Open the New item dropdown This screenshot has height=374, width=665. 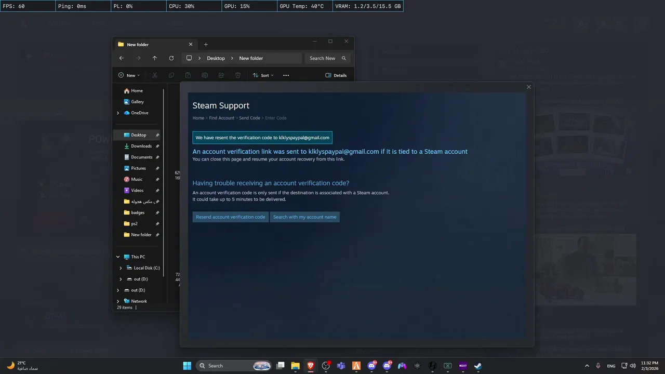click(129, 75)
